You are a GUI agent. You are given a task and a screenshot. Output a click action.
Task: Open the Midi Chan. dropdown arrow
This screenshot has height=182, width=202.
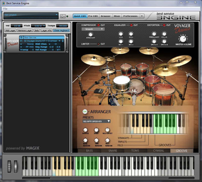(x=49, y=44)
